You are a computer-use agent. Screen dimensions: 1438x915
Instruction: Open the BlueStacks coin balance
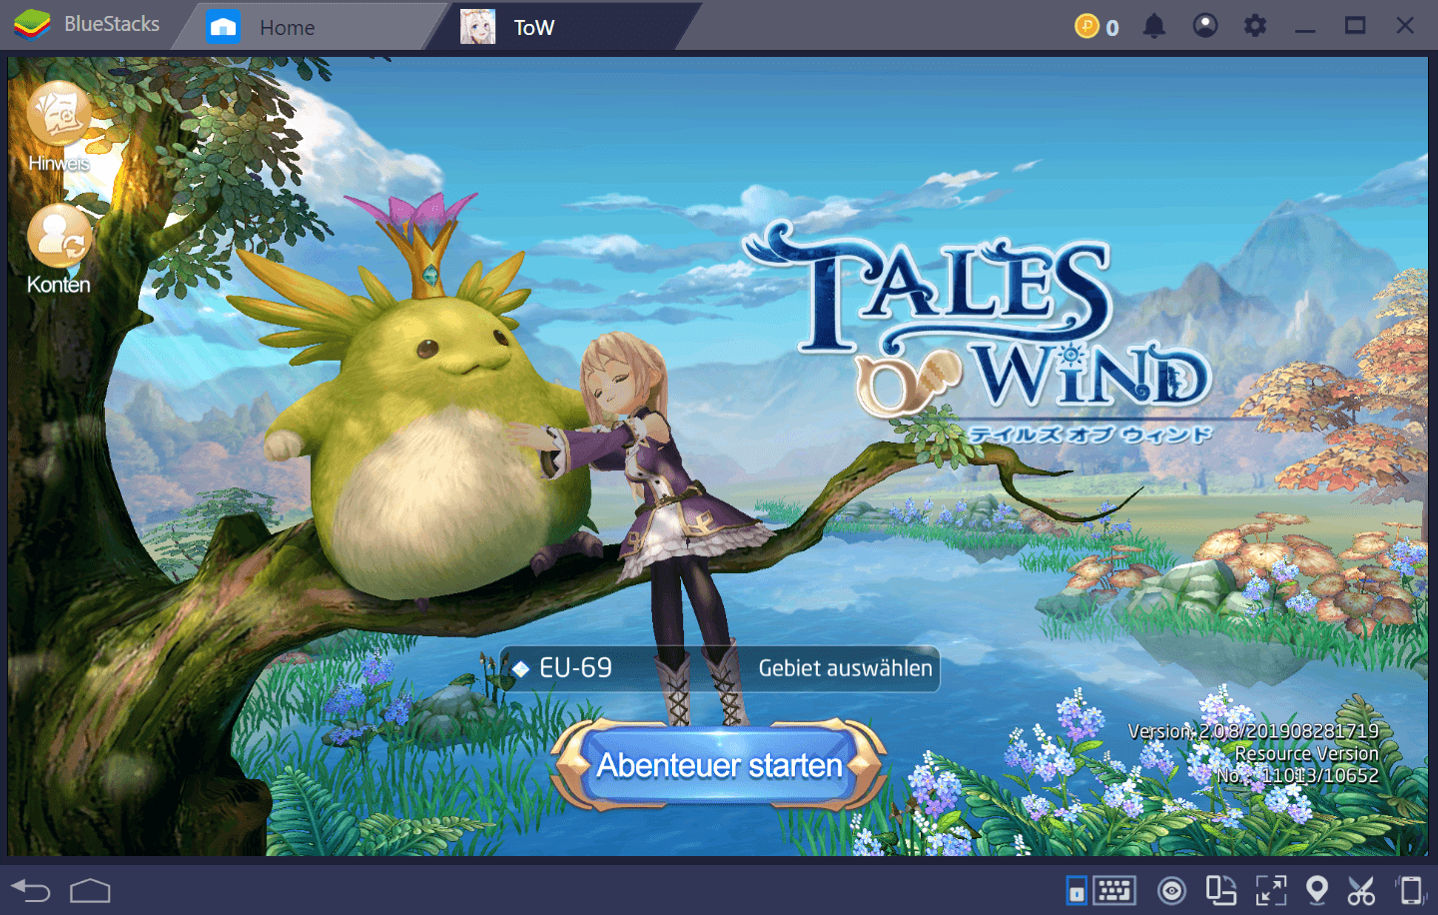1096,27
